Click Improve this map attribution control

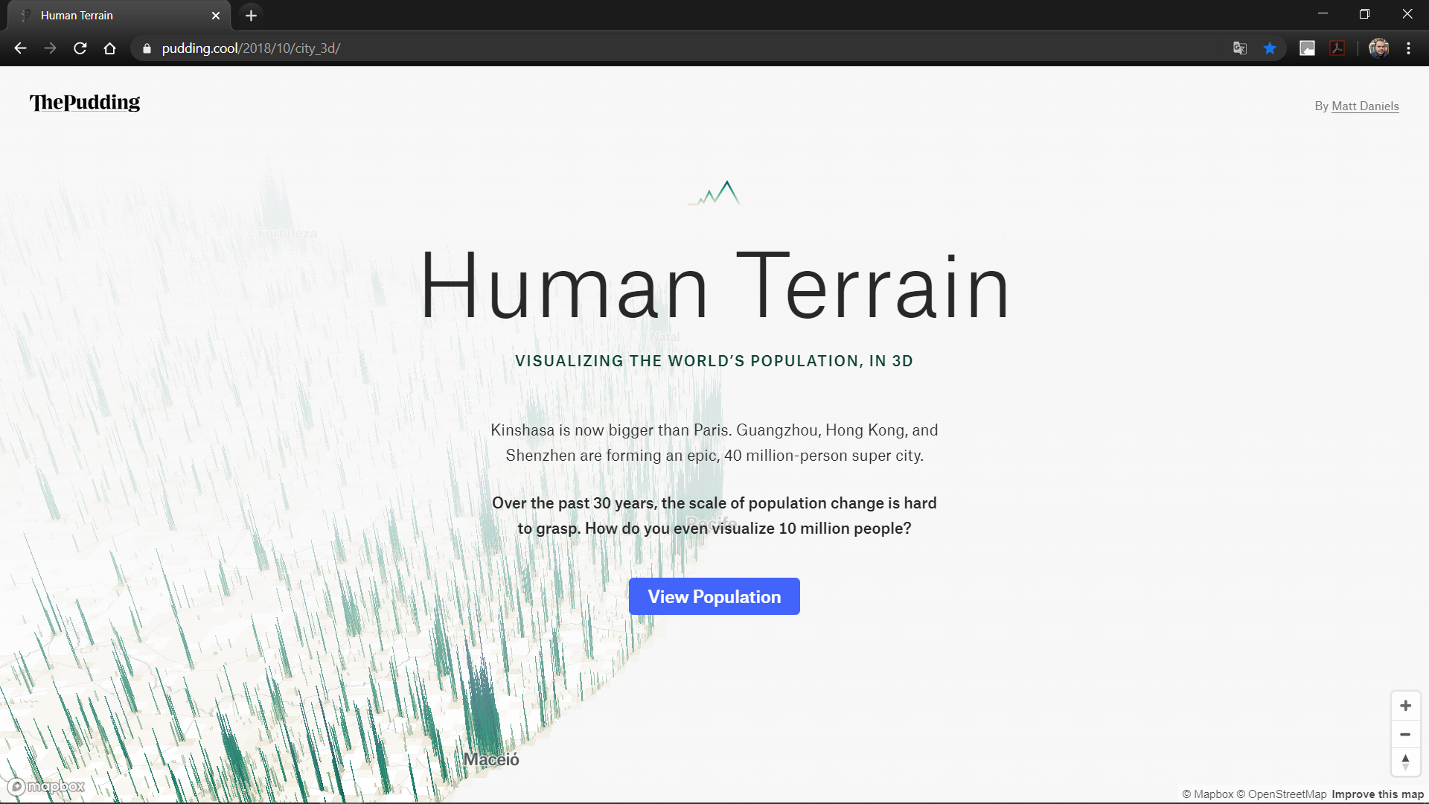point(1377,794)
